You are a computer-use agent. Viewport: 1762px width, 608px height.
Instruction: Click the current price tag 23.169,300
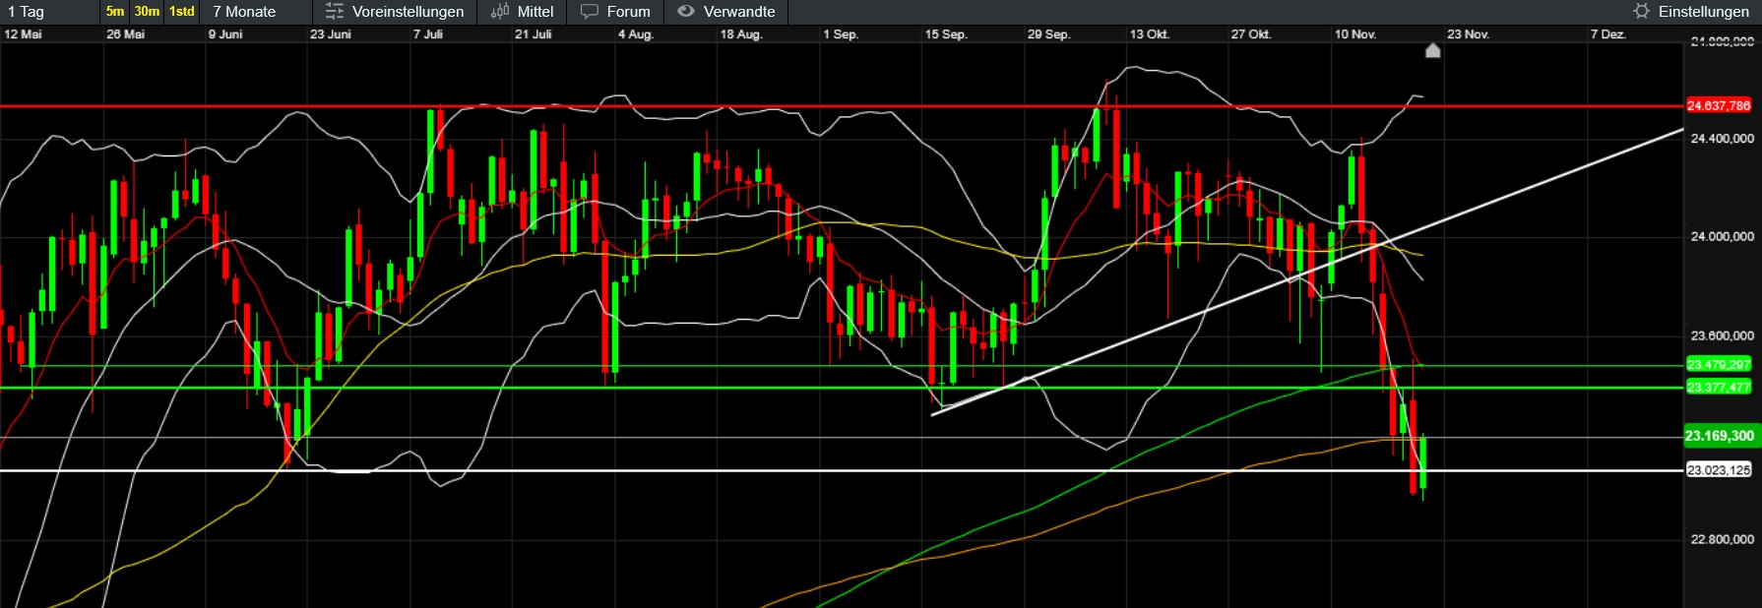click(x=1719, y=436)
